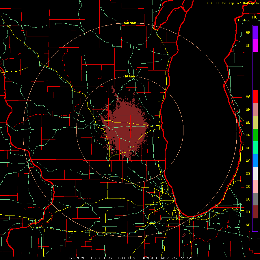The width and height of the screenshot is (260, 260).
Task: Click the Hydrometeor Classification KMKX timestamp caption
Action: click(x=130, y=258)
